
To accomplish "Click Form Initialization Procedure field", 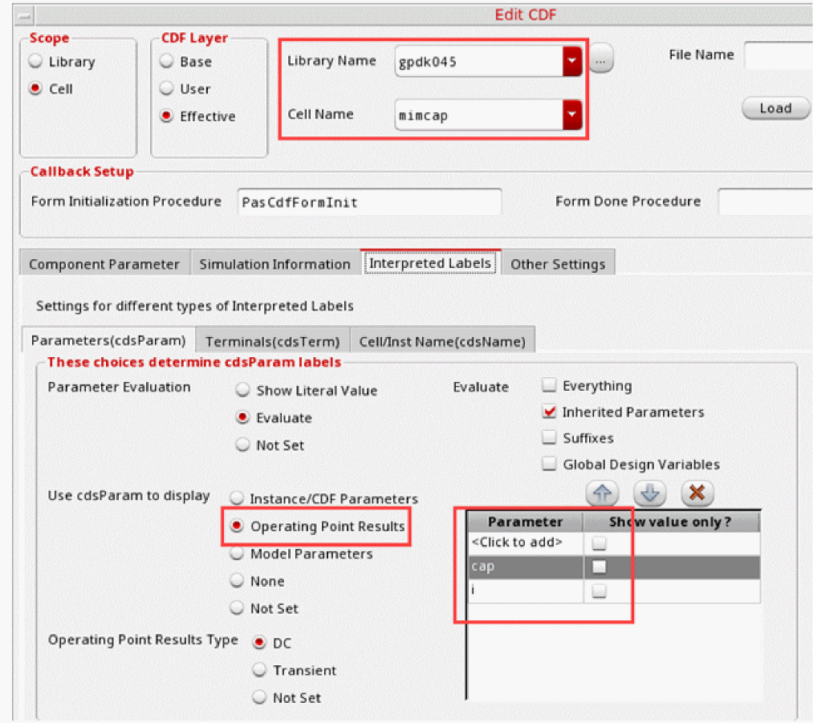I will (x=369, y=201).
